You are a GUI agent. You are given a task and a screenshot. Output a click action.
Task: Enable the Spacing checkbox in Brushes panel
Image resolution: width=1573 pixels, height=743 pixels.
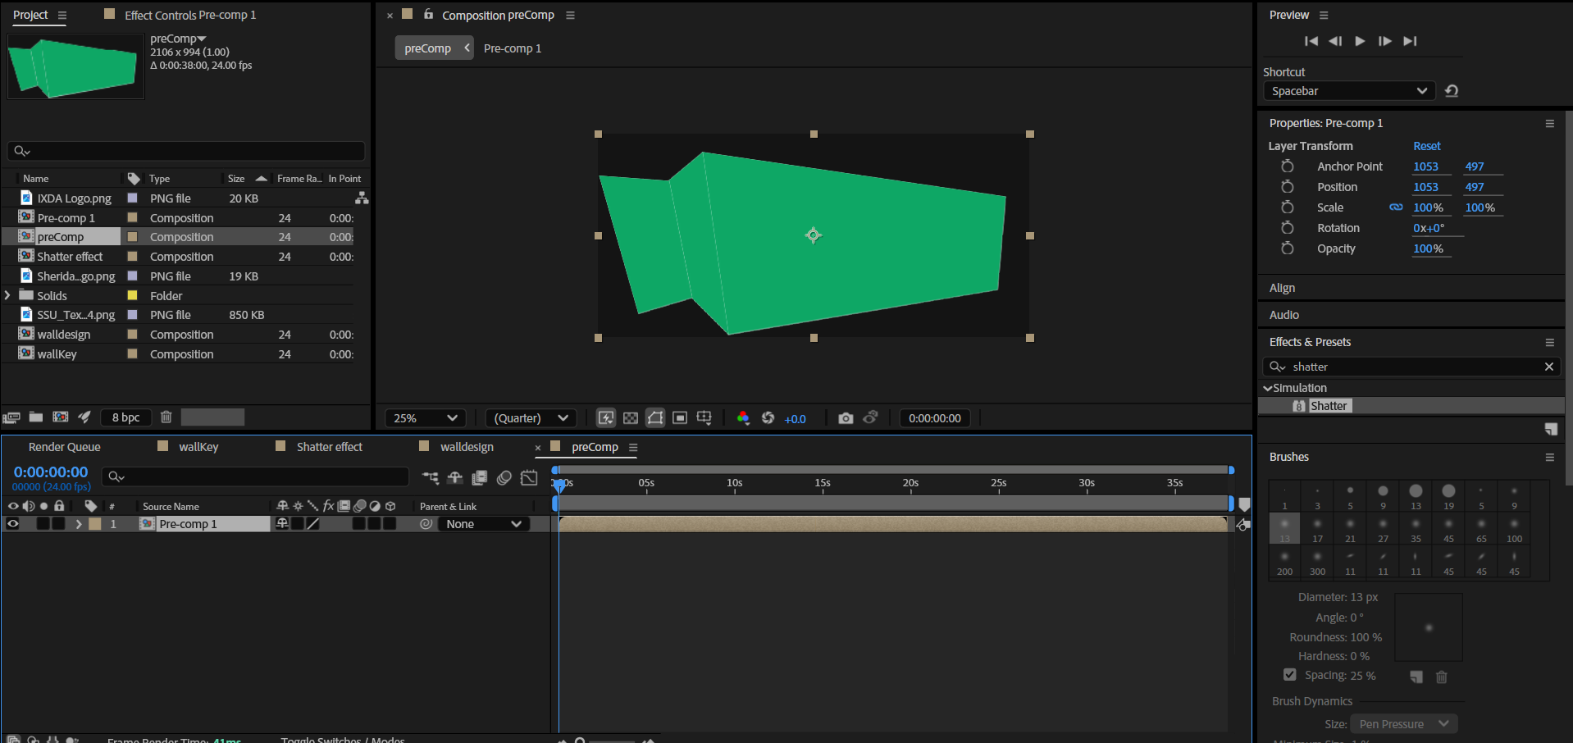(1289, 674)
